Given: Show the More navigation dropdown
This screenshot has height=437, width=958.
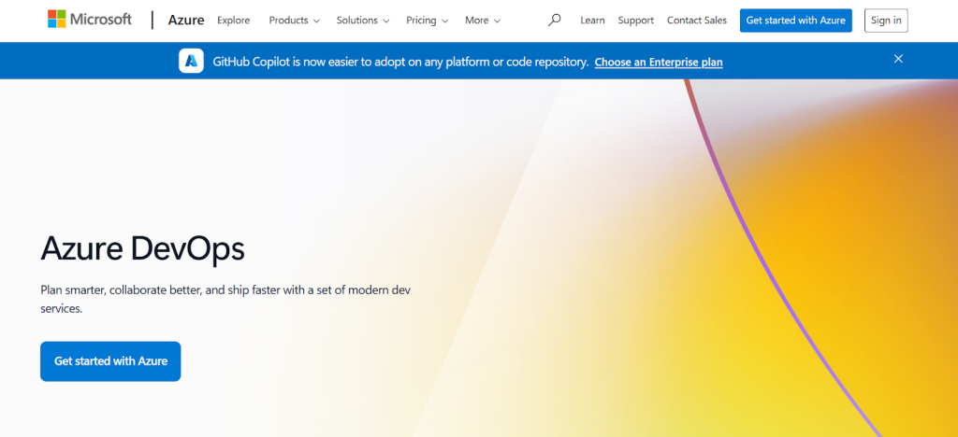Looking at the screenshot, I should (x=482, y=21).
